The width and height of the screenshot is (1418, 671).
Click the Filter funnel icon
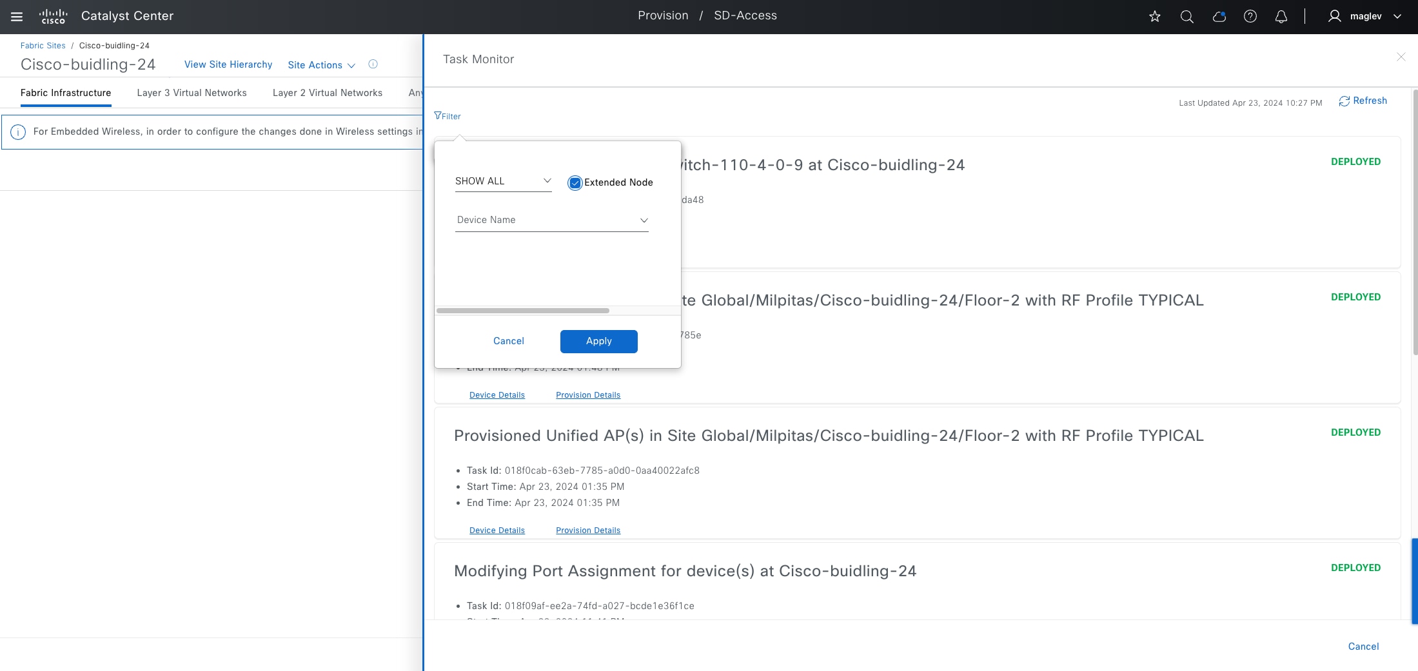click(438, 116)
